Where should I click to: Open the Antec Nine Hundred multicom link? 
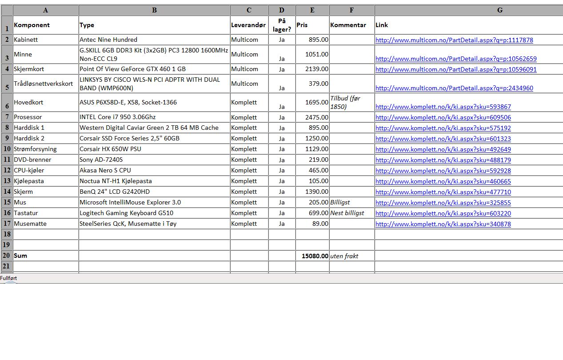click(454, 40)
